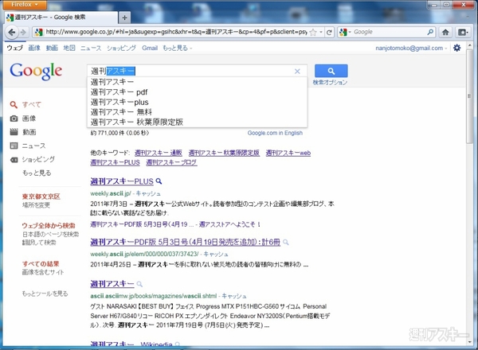Open 検索オプション link
This screenshot has height=350, width=478.
pyautogui.click(x=330, y=82)
